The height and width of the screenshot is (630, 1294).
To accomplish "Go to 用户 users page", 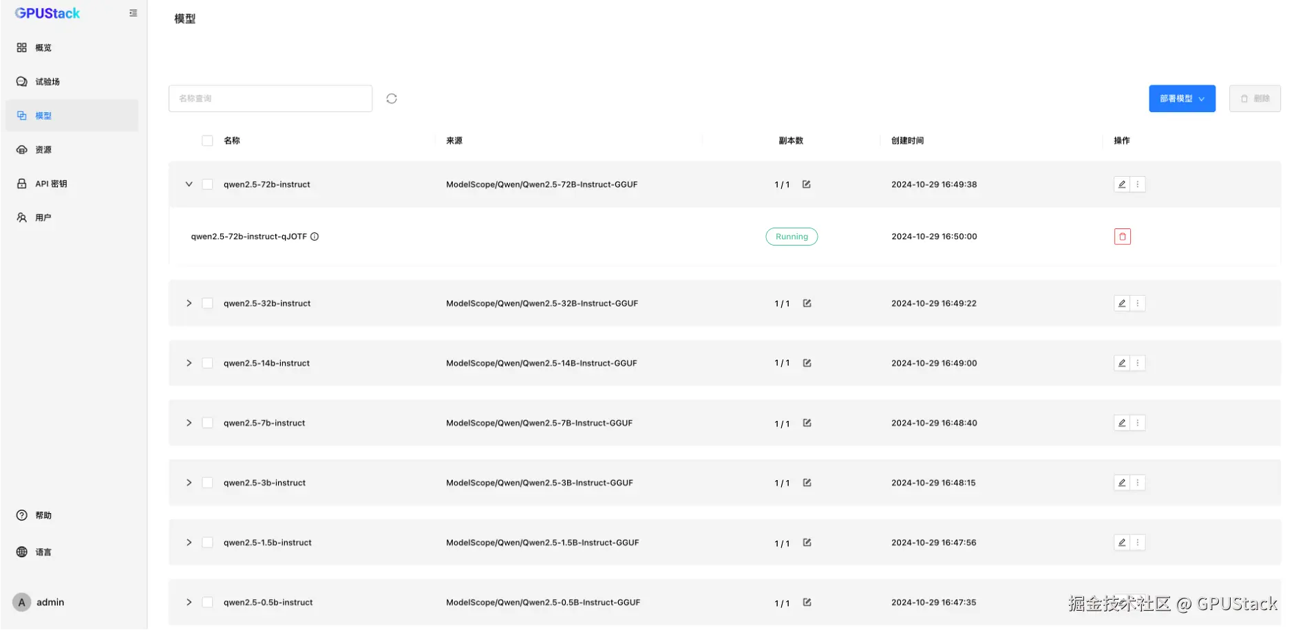I will point(72,218).
